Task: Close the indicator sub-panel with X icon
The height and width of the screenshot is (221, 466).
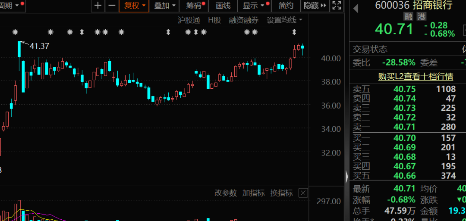Action: pyautogui.click(x=303, y=193)
